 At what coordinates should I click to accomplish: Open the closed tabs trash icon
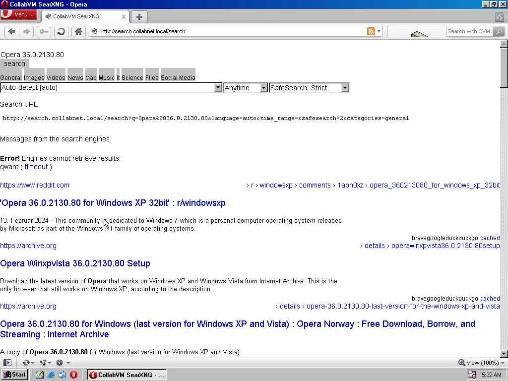500,17
